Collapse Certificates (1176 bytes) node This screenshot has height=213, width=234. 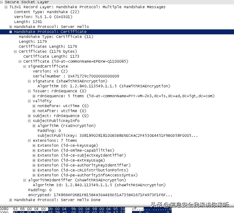click(x=15, y=52)
